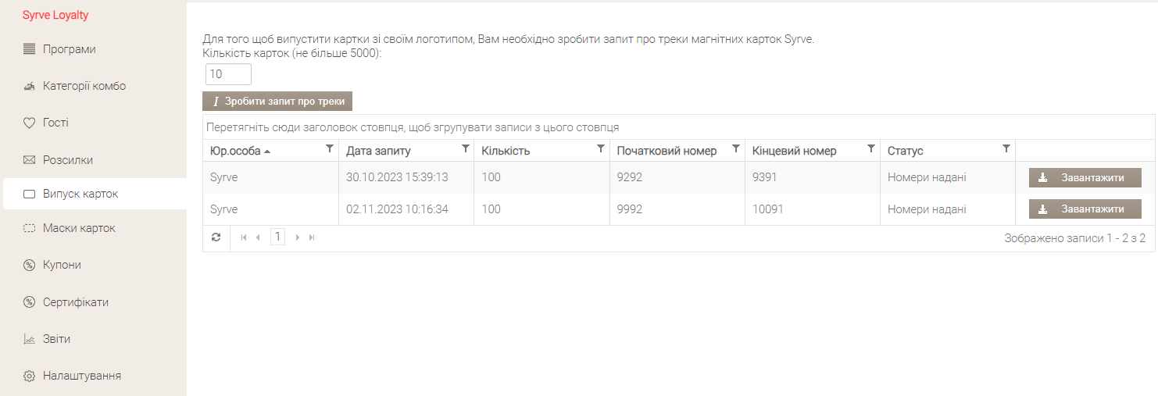The image size is (1158, 396).
Task: Download tracks for the 30.10.2023 request
Action: coord(1085,178)
